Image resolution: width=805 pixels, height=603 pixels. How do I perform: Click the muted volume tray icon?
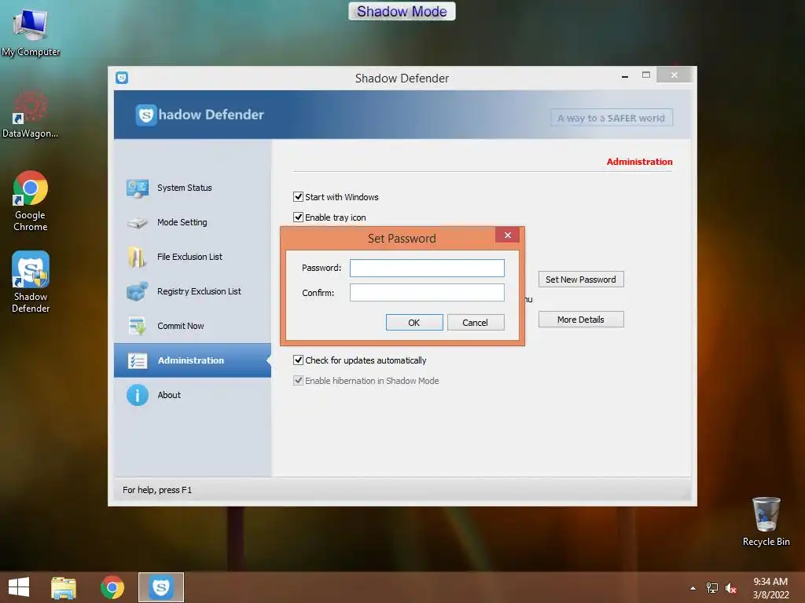point(731,588)
